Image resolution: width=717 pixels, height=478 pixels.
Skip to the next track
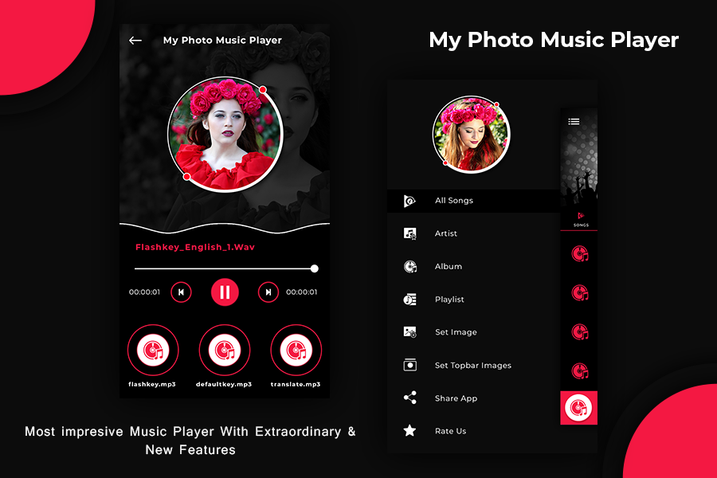[268, 292]
